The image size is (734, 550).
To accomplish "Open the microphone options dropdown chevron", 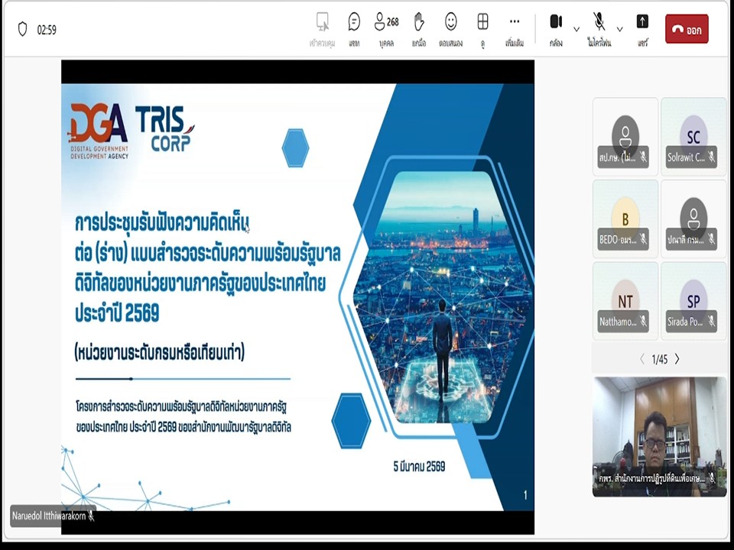I will point(619,31).
